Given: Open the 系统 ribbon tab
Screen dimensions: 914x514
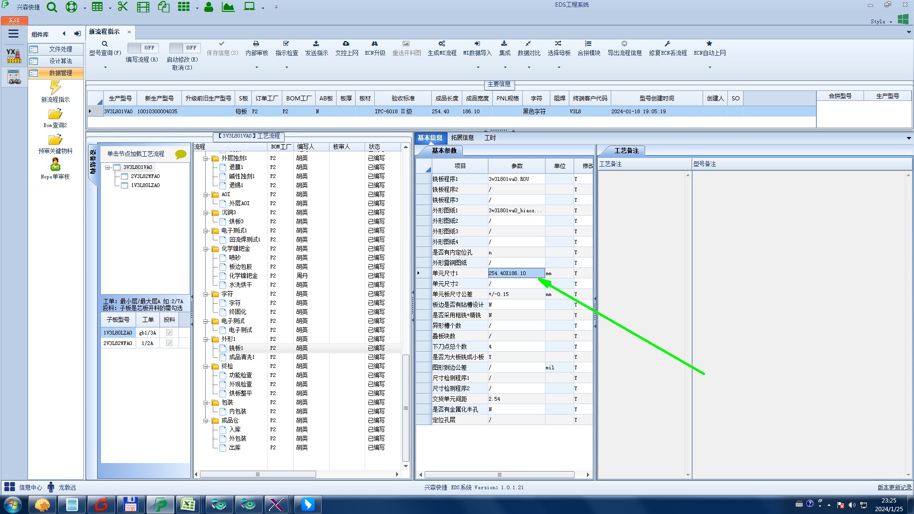Looking at the screenshot, I should click(x=14, y=21).
